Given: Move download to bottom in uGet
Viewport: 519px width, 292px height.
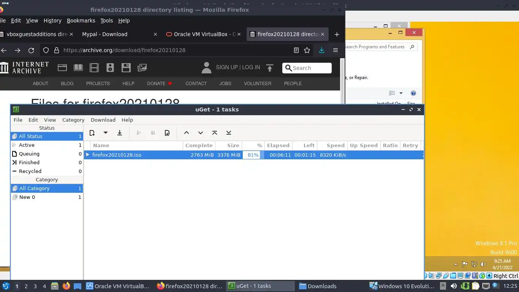Looking at the screenshot, I should (229, 133).
